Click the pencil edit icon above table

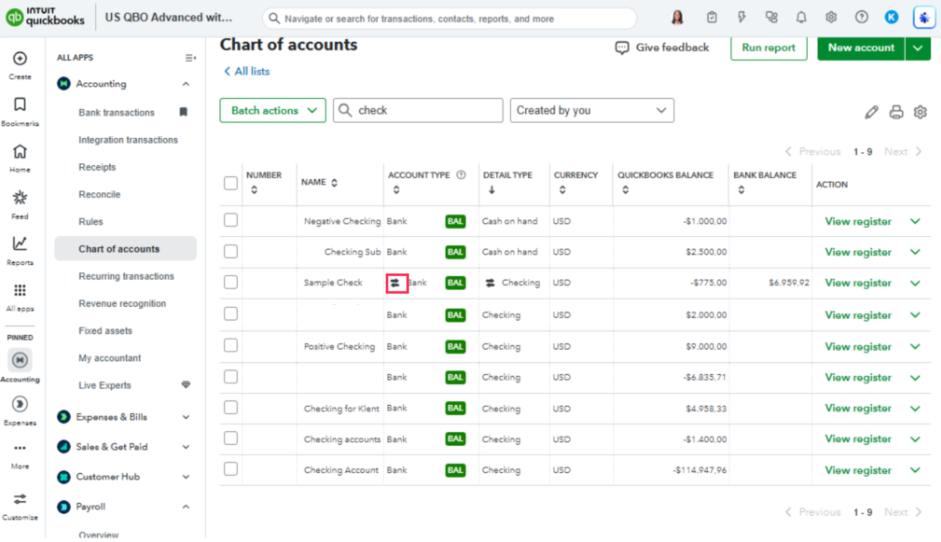(872, 112)
